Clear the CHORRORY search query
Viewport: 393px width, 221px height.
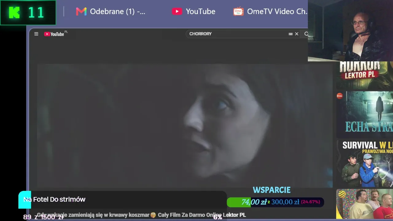pos(297,34)
